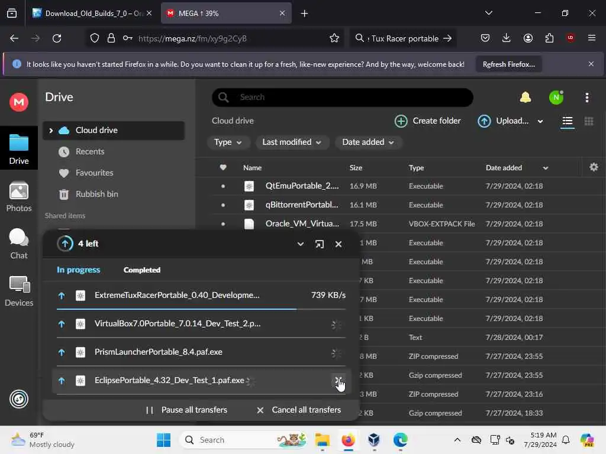606x454 pixels.
Task: Open Firefox extensions puzzle icon
Action: point(549,38)
